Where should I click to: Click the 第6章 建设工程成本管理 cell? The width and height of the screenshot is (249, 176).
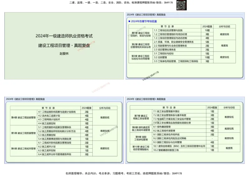click(x=24, y=149)
